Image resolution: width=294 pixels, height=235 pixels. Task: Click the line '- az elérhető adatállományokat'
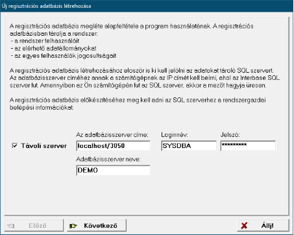click(x=53, y=48)
